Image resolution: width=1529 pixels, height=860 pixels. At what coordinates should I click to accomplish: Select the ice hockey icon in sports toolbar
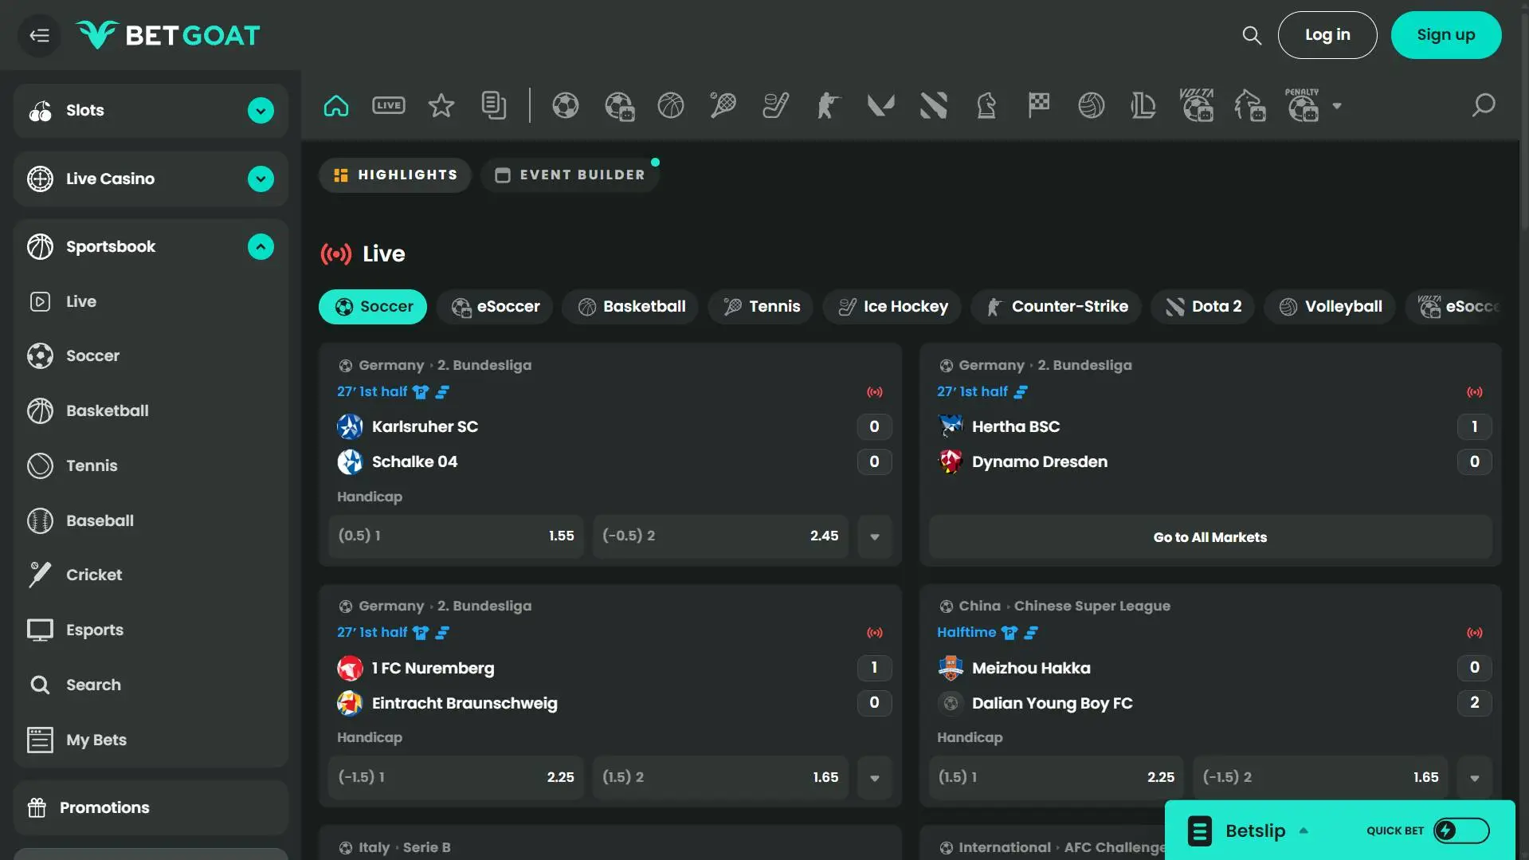click(776, 105)
